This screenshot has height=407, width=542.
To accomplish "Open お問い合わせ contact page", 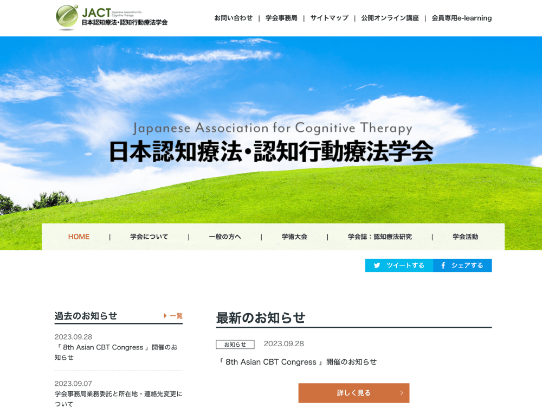I will pyautogui.click(x=233, y=18).
